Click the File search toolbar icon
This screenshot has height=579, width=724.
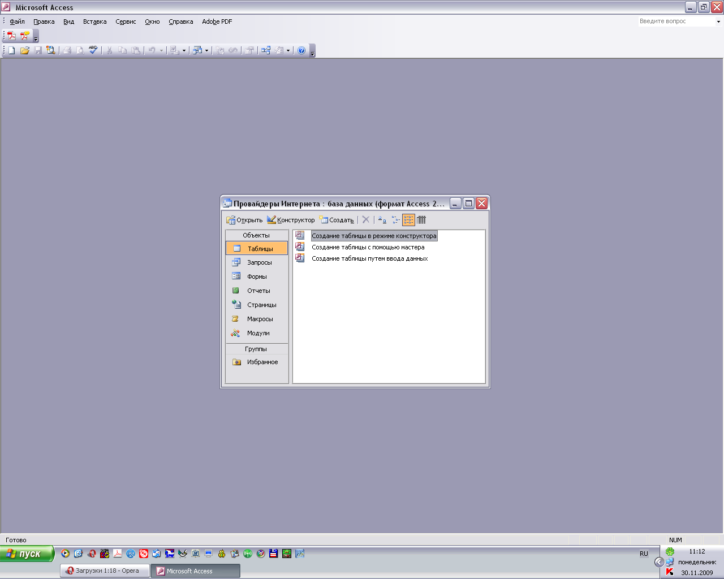51,50
